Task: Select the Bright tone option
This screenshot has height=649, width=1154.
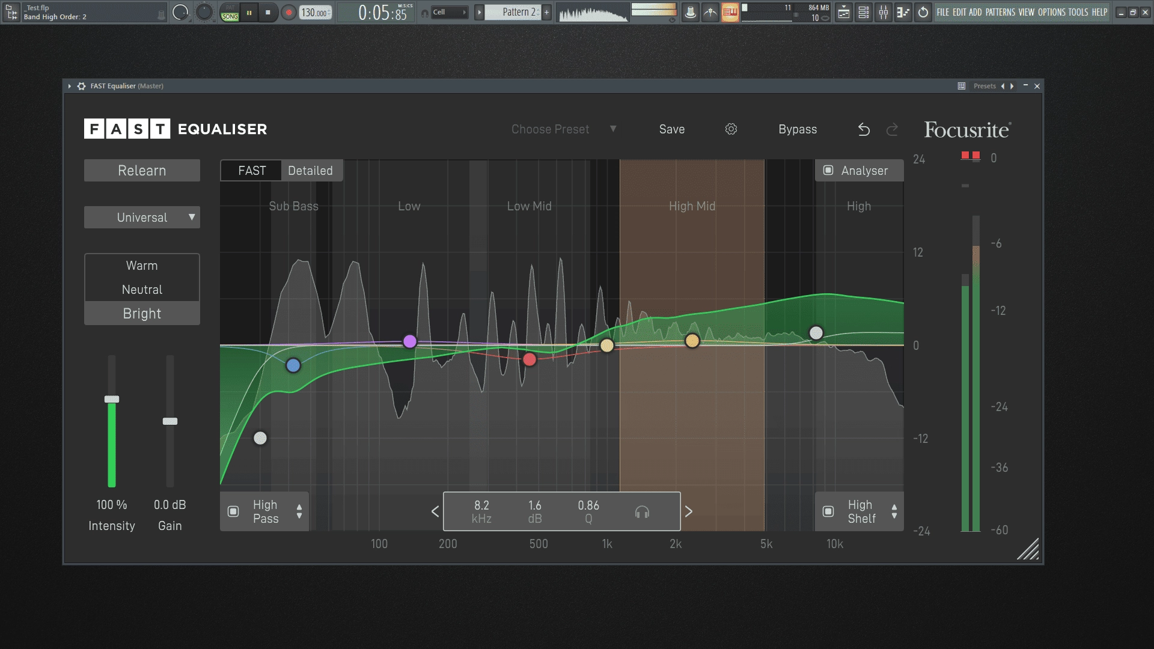Action: coord(142,314)
